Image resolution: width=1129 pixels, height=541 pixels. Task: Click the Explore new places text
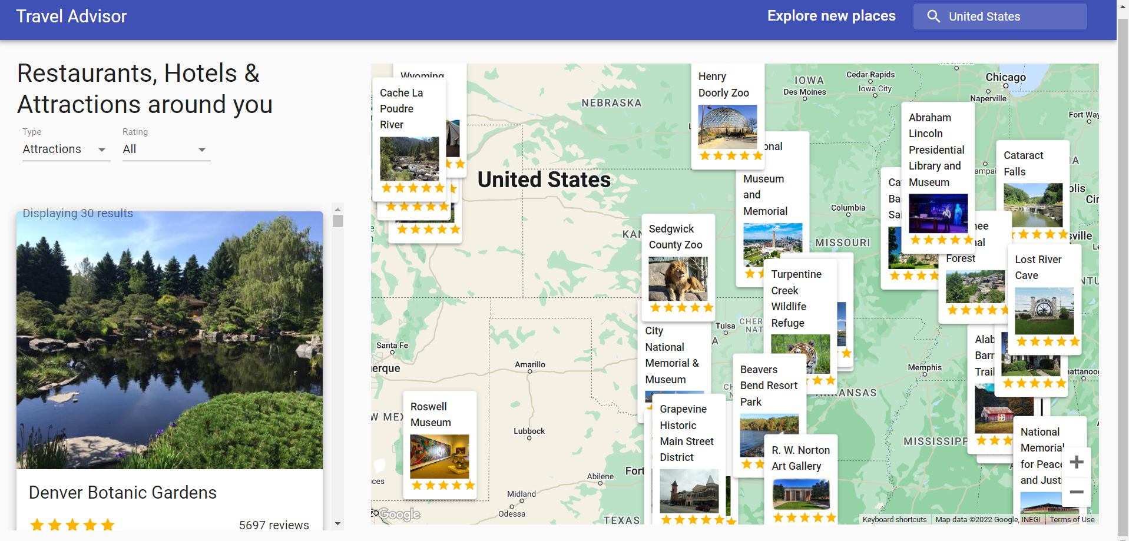[x=831, y=16]
